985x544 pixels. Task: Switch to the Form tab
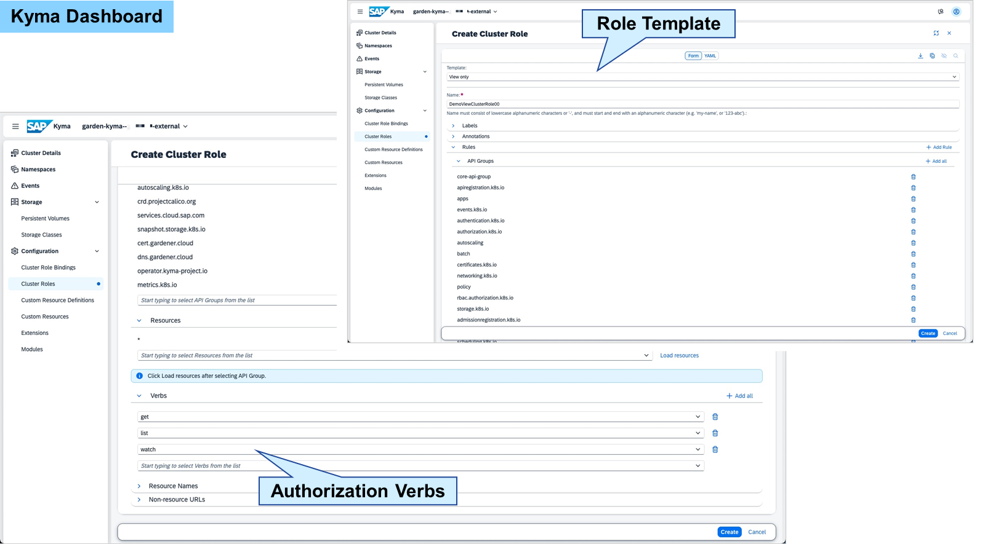[693, 56]
